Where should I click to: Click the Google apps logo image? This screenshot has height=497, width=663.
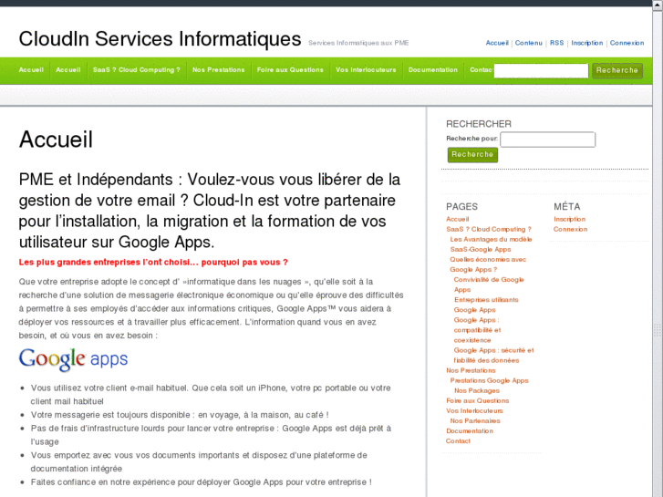pos(73,359)
